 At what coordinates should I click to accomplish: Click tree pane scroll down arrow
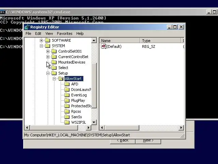[x=94, y=122]
